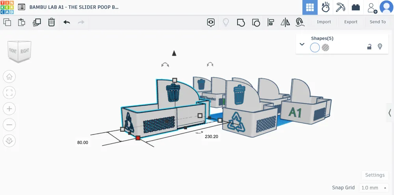Open the Snap Grid dropdown
The image size is (394, 195).
tap(374, 188)
